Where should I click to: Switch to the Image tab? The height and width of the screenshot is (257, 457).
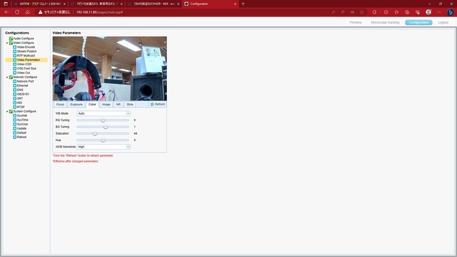click(x=106, y=105)
